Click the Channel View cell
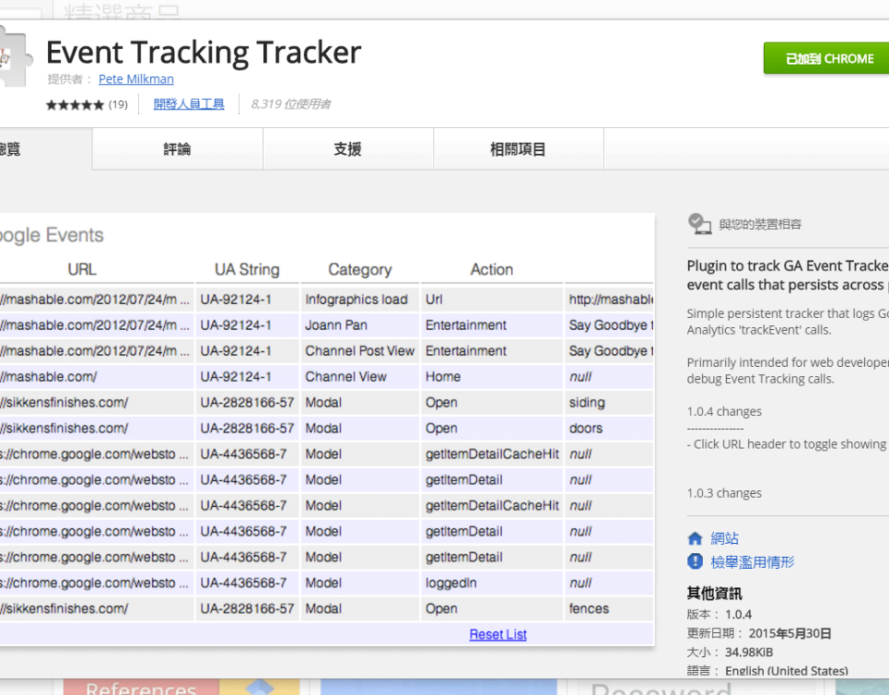This screenshot has width=889, height=695. pyautogui.click(x=359, y=377)
